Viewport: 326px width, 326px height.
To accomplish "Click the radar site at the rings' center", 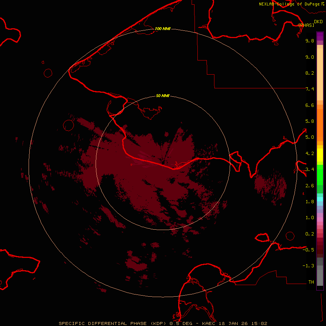I will pyautogui.click(x=163, y=163).
